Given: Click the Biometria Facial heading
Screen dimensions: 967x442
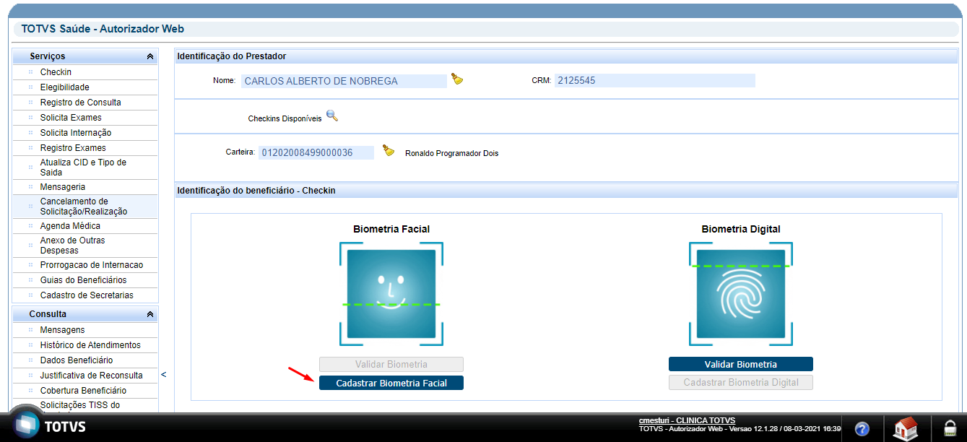Looking at the screenshot, I should coord(391,229).
